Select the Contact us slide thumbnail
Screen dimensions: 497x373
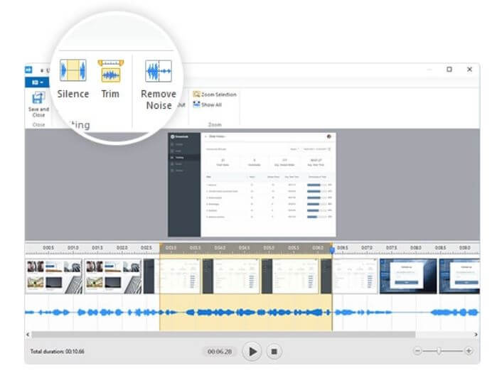407,275
